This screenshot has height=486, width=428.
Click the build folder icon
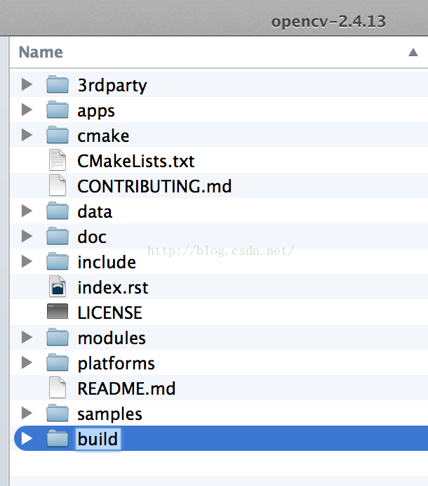pyautogui.click(x=58, y=438)
